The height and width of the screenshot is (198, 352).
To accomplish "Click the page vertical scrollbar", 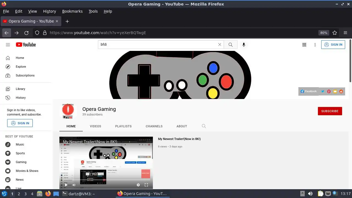I will [x=350, y=61].
